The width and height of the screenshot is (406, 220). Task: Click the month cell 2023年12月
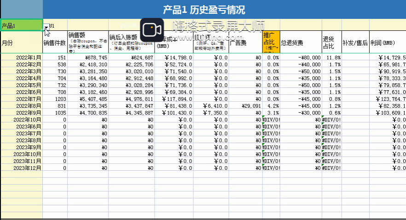pos(22,168)
